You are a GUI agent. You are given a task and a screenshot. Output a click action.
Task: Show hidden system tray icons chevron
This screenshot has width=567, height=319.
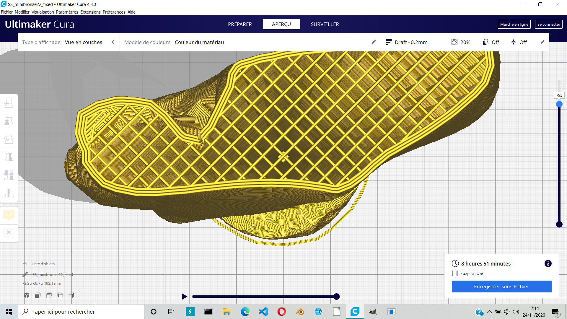489,312
